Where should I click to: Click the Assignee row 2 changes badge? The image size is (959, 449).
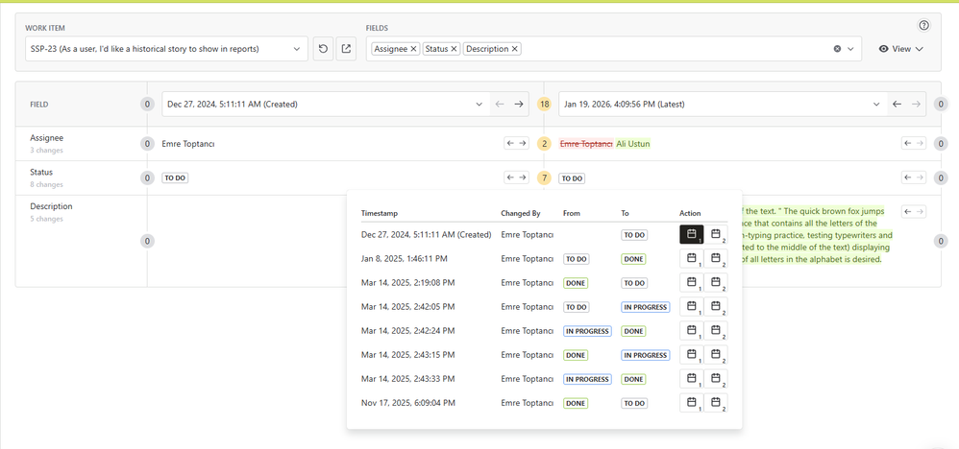[544, 144]
